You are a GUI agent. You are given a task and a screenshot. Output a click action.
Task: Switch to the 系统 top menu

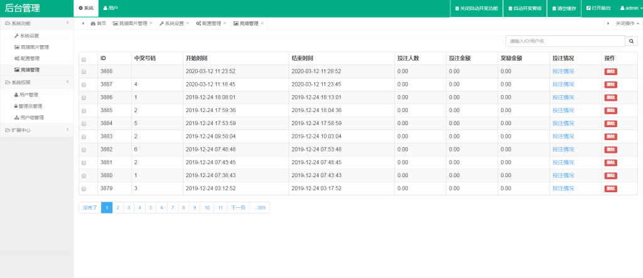[x=86, y=9]
